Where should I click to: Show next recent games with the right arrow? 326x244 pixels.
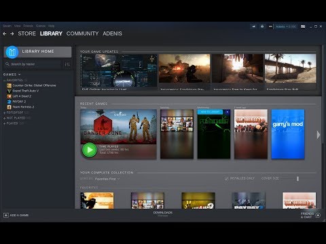[319, 135]
